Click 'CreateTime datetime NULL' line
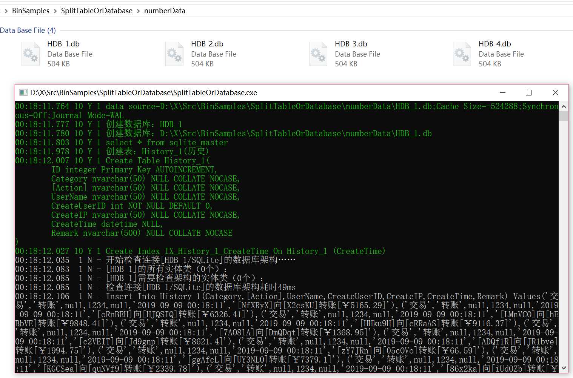 107,224
